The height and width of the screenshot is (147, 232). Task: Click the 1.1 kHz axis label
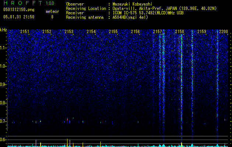pos(3,48)
